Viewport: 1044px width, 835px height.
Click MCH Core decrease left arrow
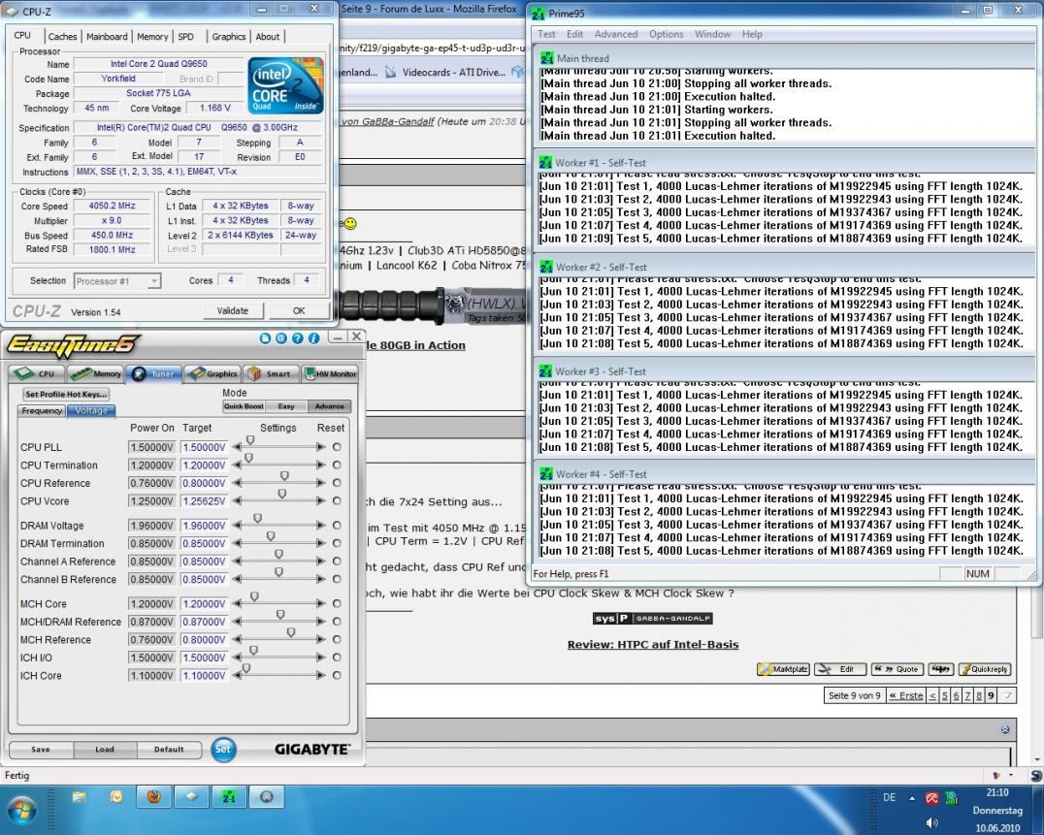pyautogui.click(x=237, y=603)
